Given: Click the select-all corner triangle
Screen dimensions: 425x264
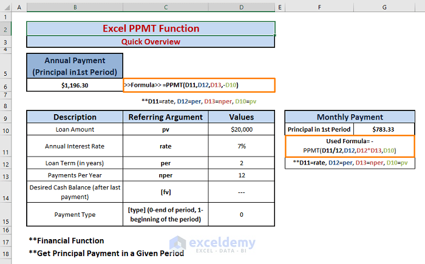Looking at the screenshot, I should pyautogui.click(x=7, y=7).
